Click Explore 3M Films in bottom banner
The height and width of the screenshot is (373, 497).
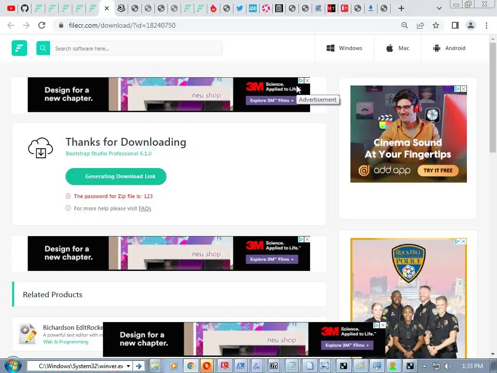pyautogui.click(x=347, y=345)
